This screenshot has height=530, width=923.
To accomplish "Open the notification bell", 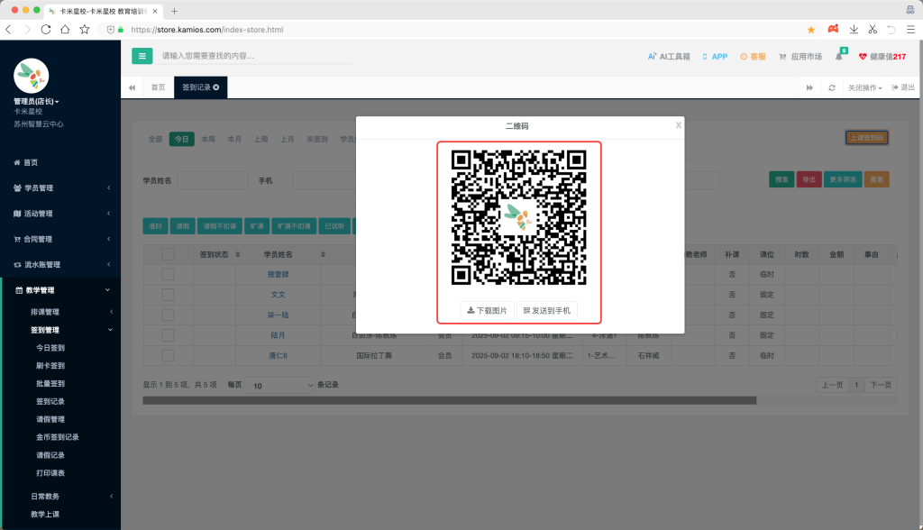I will [839, 56].
